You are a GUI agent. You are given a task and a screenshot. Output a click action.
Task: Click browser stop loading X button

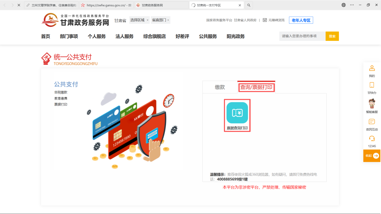(19, 5)
